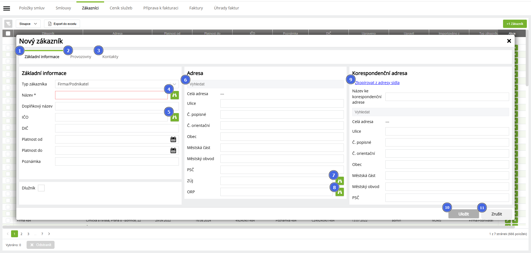Screen dimensions: 531x253
Task: Focus the Ulice field under Adresa
Action: coord(282,103)
